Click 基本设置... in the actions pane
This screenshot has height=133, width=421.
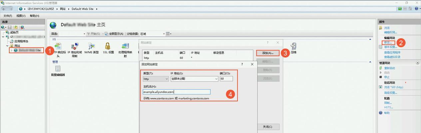390,47
